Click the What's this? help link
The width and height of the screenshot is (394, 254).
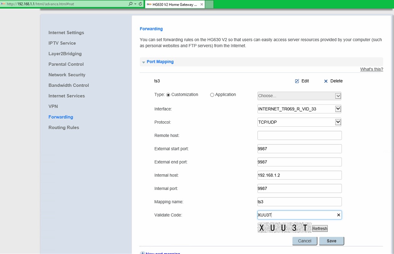coord(371,69)
